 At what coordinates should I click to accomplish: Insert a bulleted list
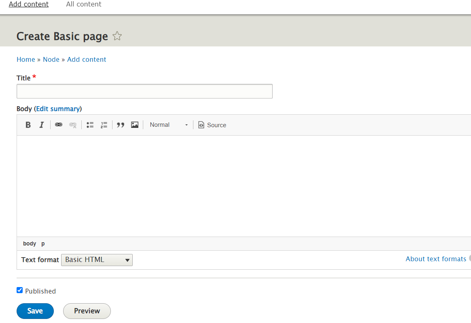pyautogui.click(x=90, y=125)
